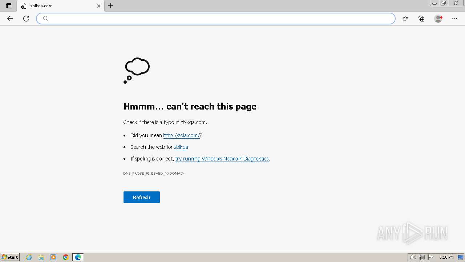Focus the address bar input

coord(216,19)
